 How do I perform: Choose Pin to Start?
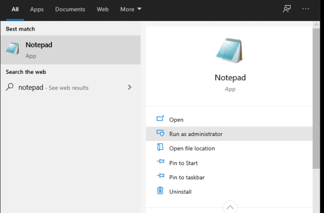click(x=229, y=163)
